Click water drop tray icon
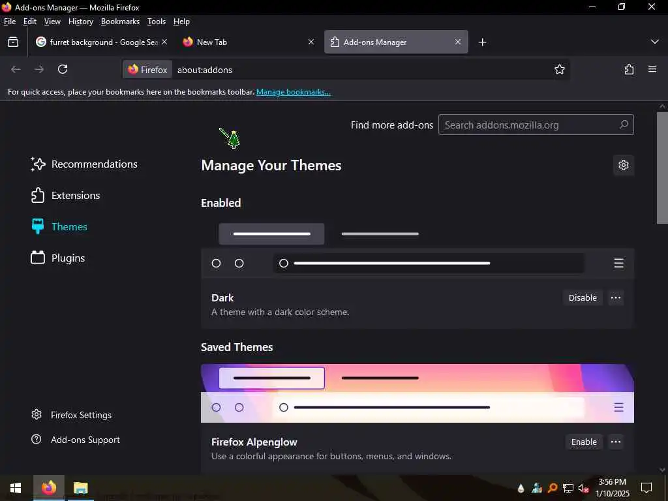 521,488
